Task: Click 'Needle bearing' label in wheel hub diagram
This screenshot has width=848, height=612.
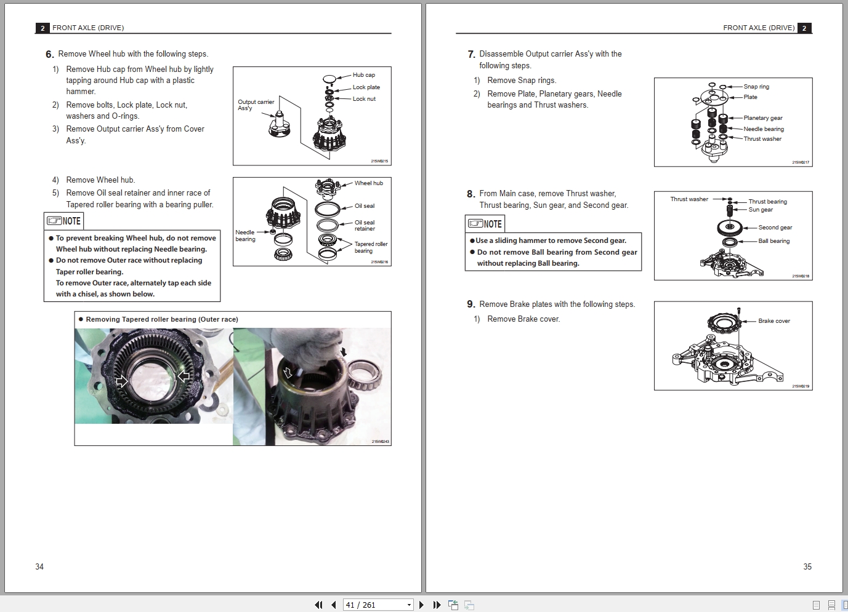Action: point(245,236)
